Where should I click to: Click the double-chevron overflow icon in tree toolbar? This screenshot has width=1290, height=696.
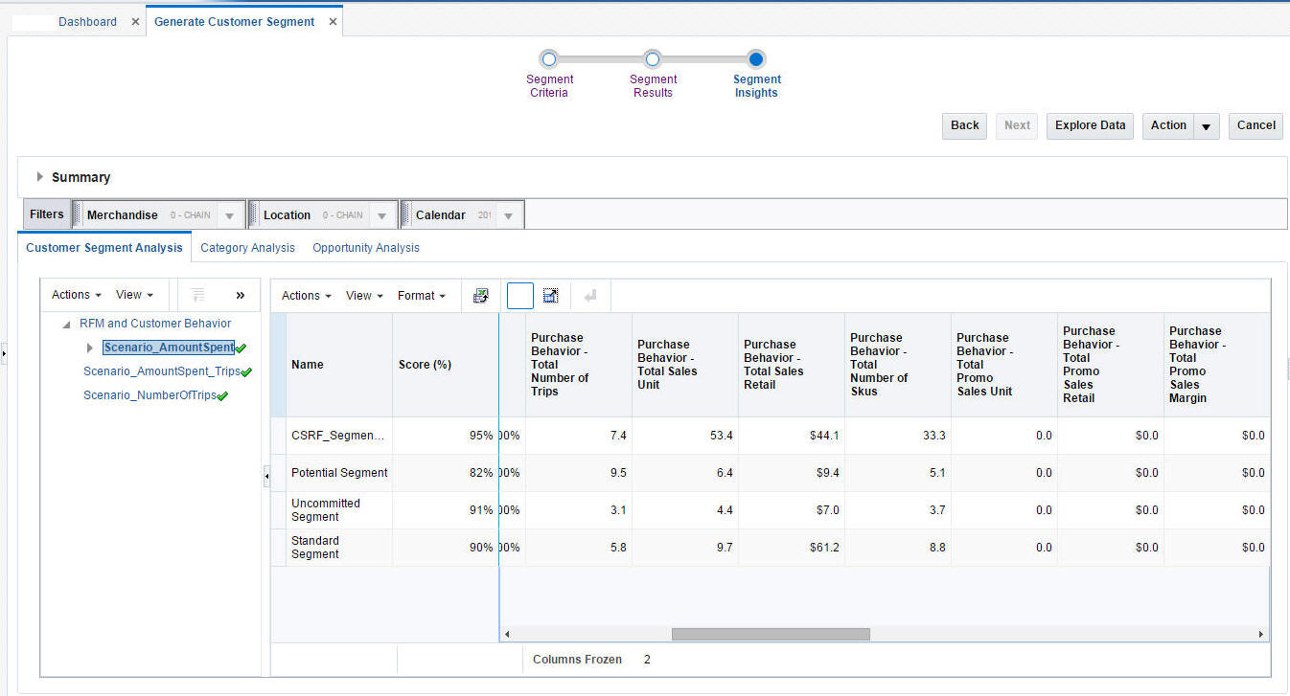[241, 295]
